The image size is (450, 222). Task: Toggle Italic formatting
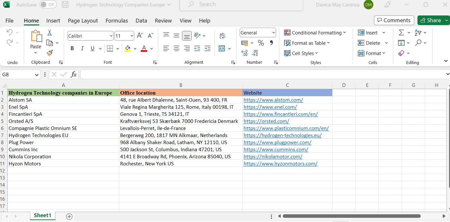[x=82, y=49]
